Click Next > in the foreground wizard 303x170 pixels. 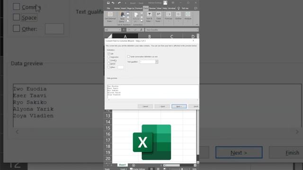[x=179, y=106]
